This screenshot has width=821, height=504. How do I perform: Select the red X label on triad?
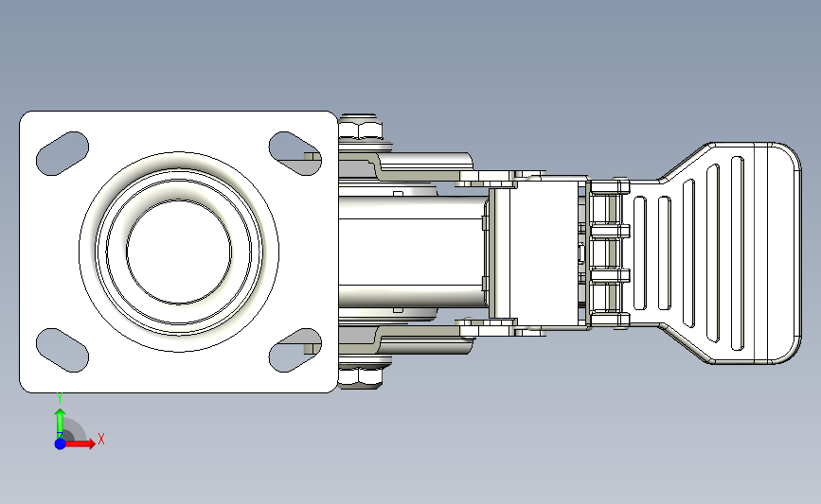(101, 439)
